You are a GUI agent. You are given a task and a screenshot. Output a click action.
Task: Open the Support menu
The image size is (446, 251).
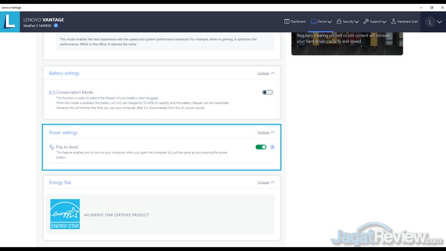tap(375, 22)
